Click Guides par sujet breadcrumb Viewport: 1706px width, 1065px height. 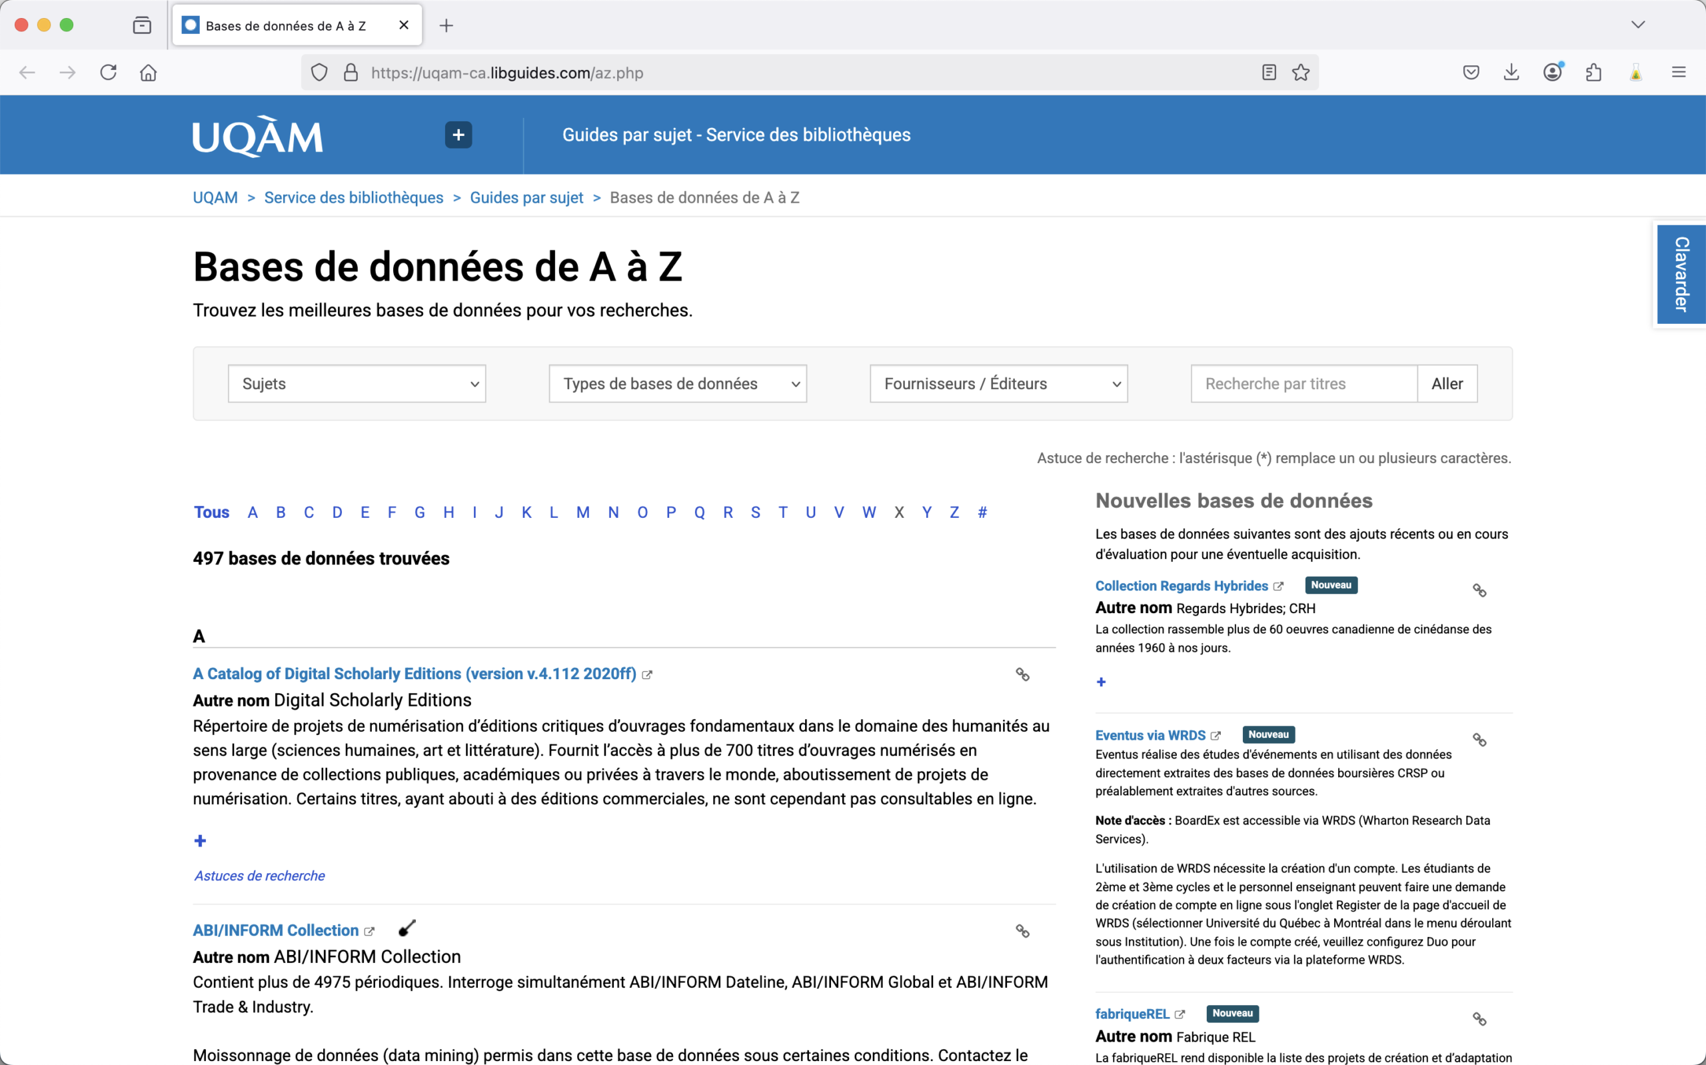(x=526, y=198)
